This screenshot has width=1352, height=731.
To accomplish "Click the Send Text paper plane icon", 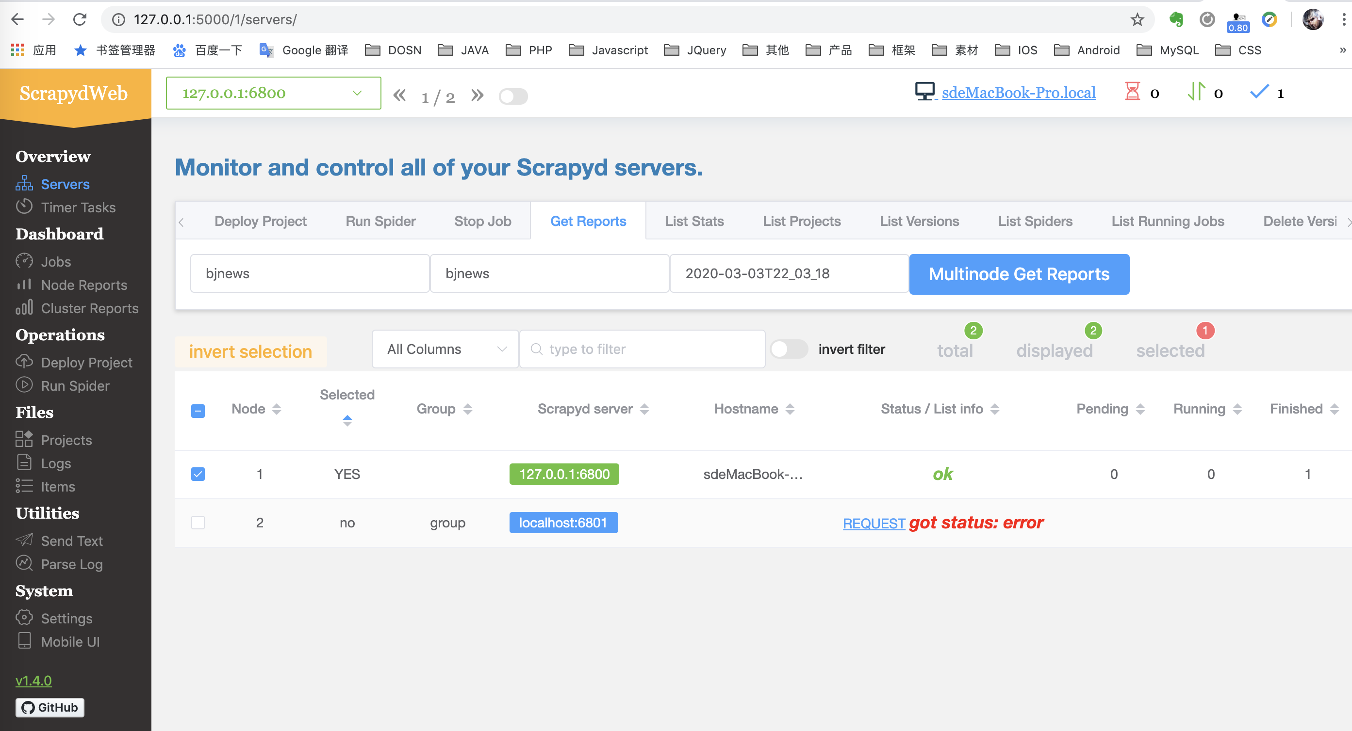I will [24, 540].
